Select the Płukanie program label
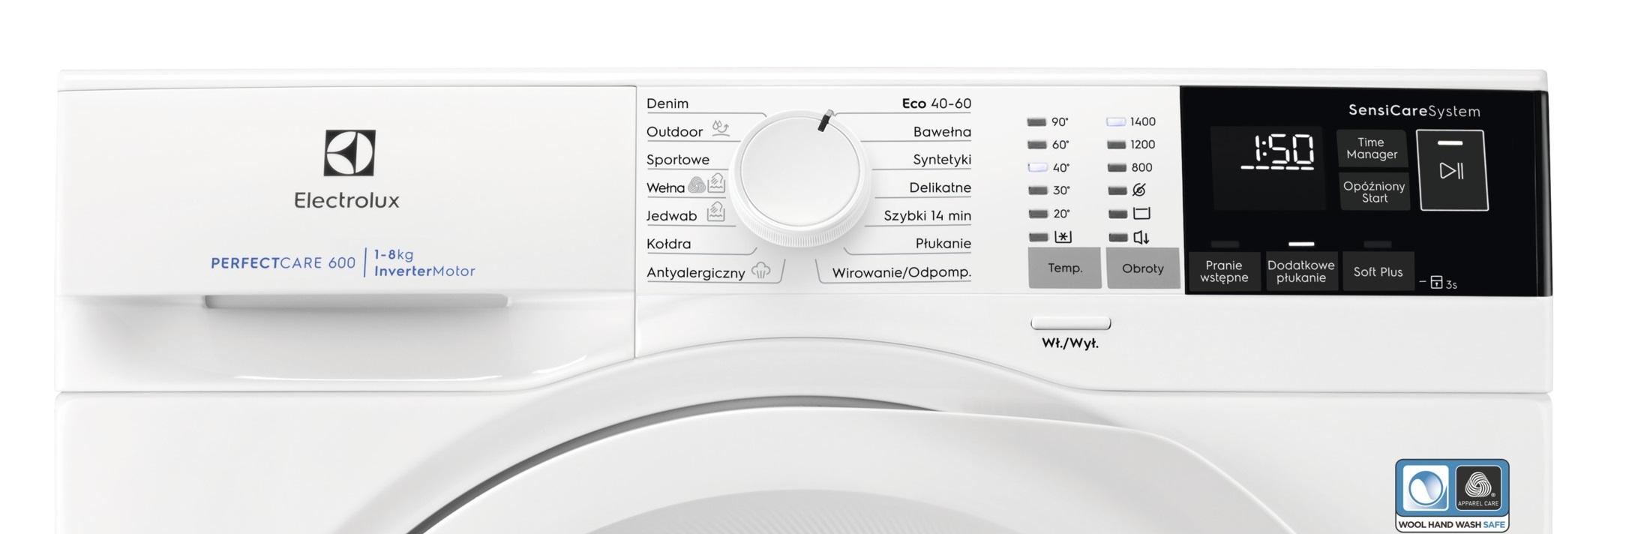This screenshot has width=1635, height=534. click(x=943, y=244)
